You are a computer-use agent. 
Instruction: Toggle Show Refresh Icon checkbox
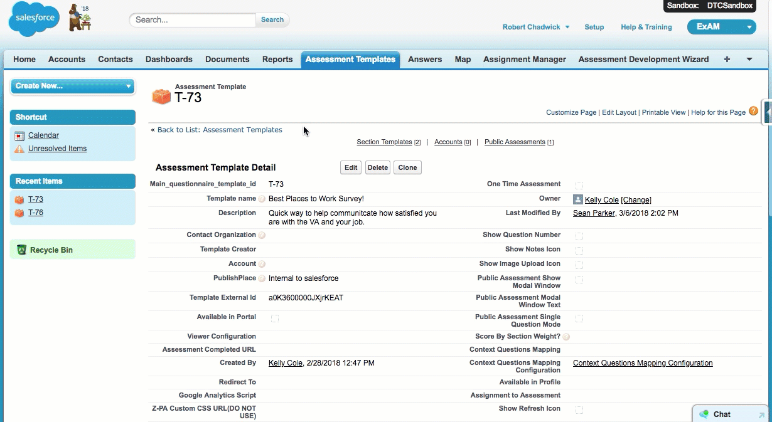tap(579, 410)
